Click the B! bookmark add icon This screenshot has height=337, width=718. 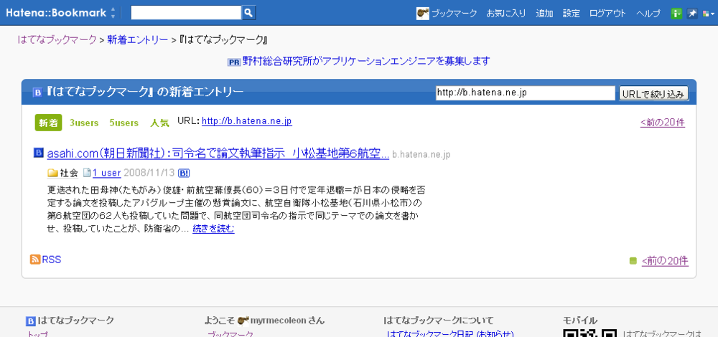[x=184, y=173]
